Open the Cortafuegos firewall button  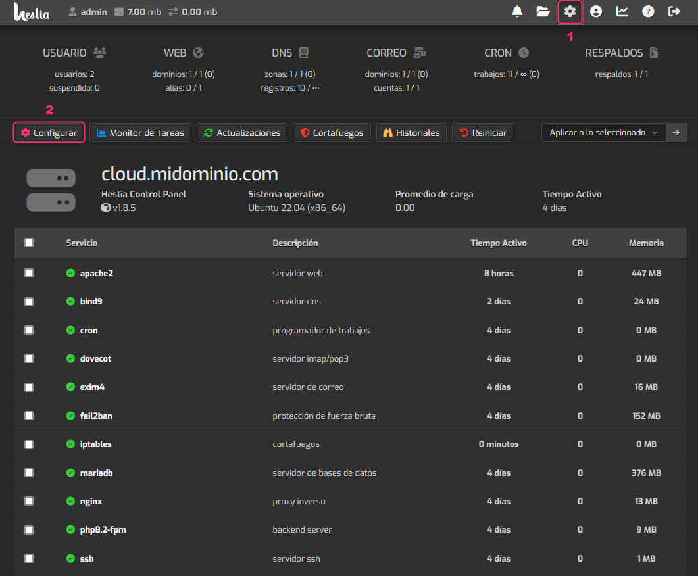[x=332, y=133]
